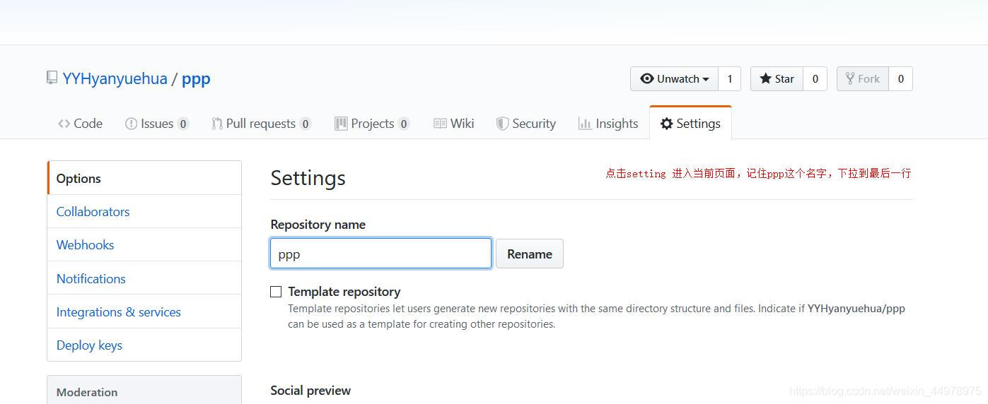Open Notifications in the sidebar
The width and height of the screenshot is (988, 404).
click(x=144, y=278)
